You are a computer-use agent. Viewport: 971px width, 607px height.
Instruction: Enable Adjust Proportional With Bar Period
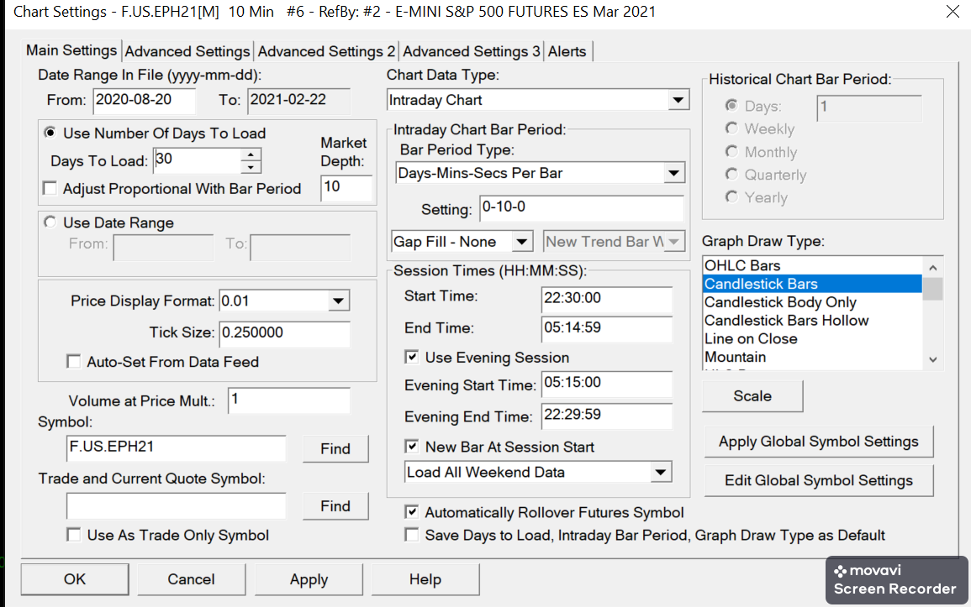(50, 189)
